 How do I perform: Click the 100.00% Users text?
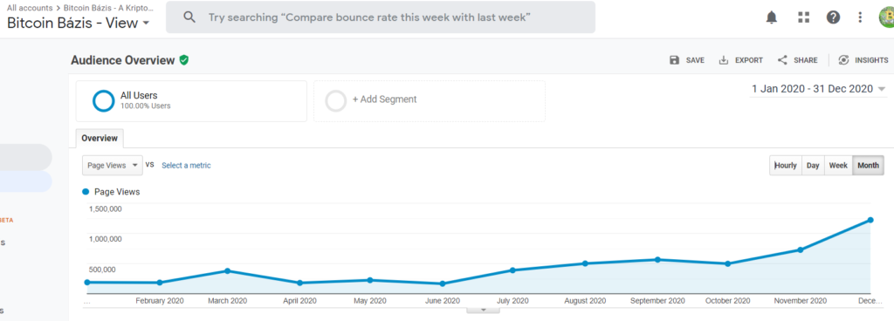[146, 106]
